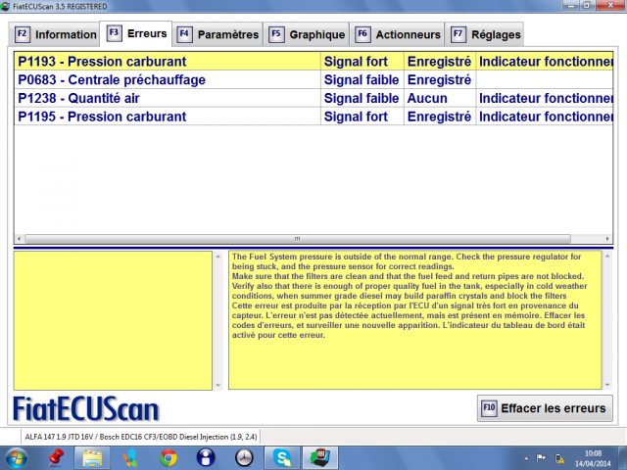
Task: Select error P1195 - Pression carburant
Action: [168, 117]
